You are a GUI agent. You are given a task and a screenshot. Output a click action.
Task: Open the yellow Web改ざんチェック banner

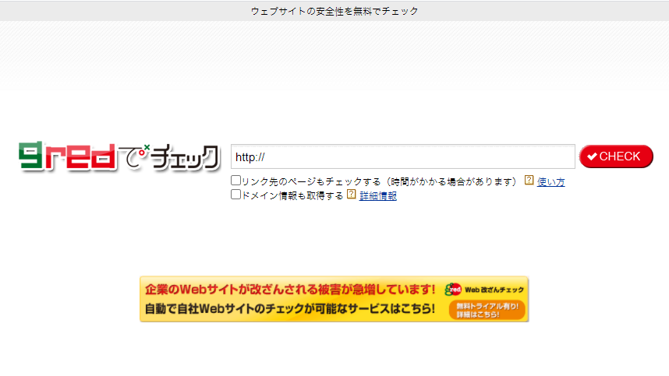pyautogui.click(x=334, y=299)
